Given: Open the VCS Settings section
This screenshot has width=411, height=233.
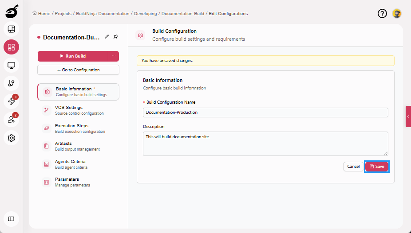Looking at the screenshot, I should (x=79, y=110).
